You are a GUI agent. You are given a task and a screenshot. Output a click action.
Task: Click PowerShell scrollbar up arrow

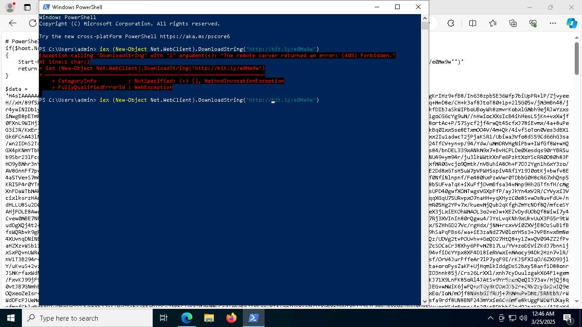[x=425, y=18]
